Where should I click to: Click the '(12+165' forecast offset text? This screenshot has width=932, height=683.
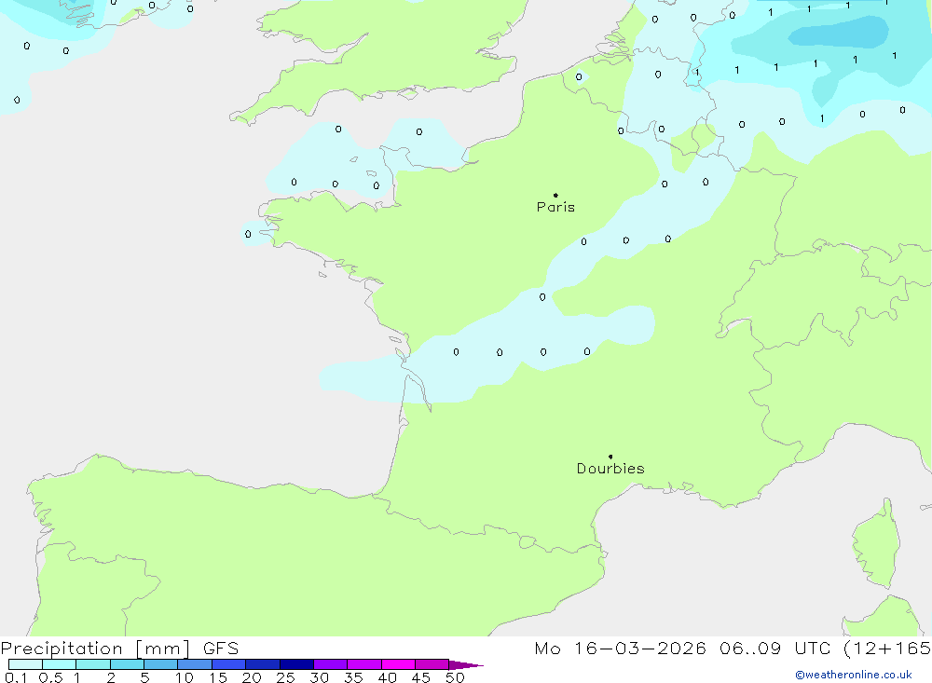(x=887, y=648)
